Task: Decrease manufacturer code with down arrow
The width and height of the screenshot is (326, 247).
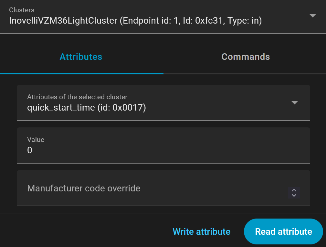Action: coord(294,195)
